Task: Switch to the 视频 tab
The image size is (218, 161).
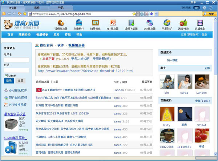Action: pyautogui.click(x=37, y=8)
